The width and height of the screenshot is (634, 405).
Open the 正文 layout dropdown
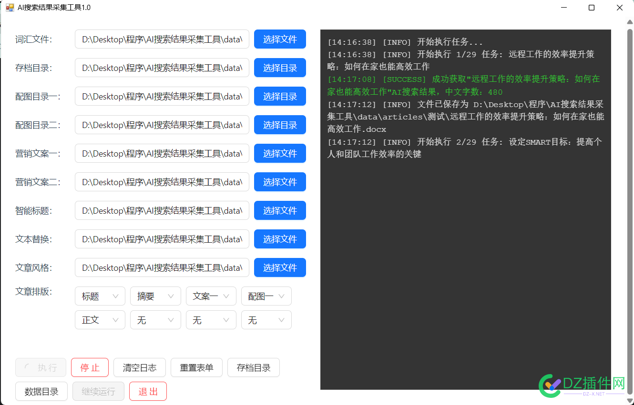coord(100,320)
